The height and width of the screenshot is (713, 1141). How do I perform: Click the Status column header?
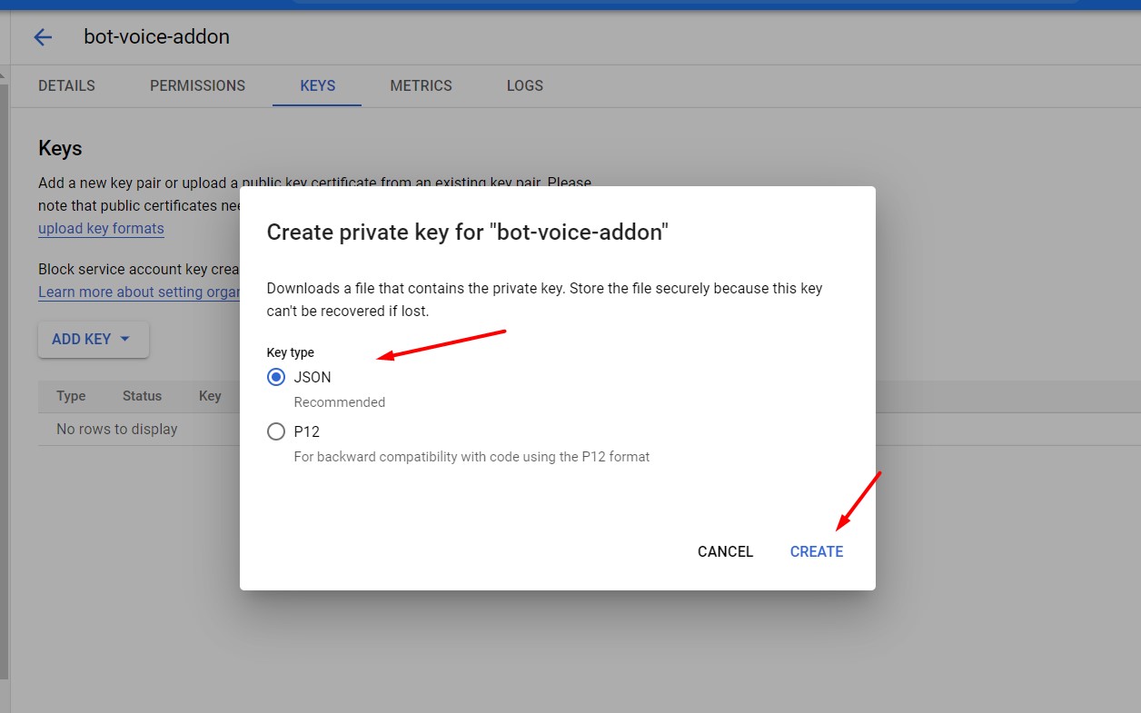142,396
